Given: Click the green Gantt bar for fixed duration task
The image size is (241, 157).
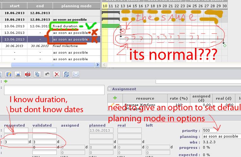Looking at the screenshot, I should pyautogui.click(x=111, y=26).
